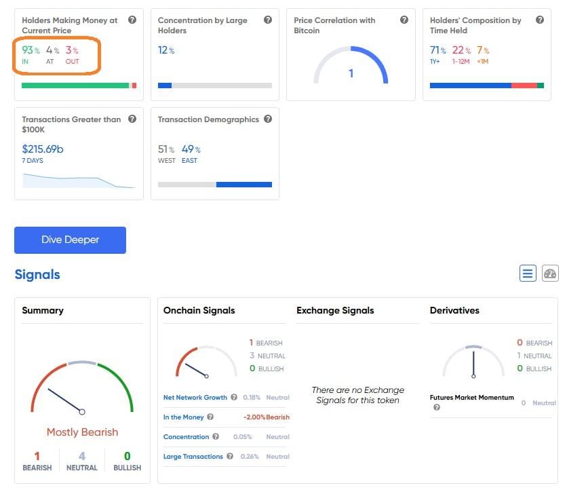Click help icon for Price Correlation with Bitcoin
567x490 pixels.
click(404, 20)
